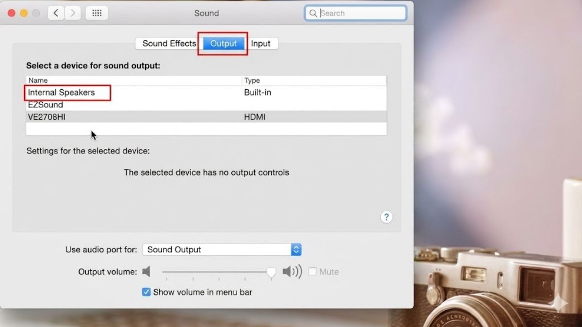Select Internal Speakers output device

(206, 93)
